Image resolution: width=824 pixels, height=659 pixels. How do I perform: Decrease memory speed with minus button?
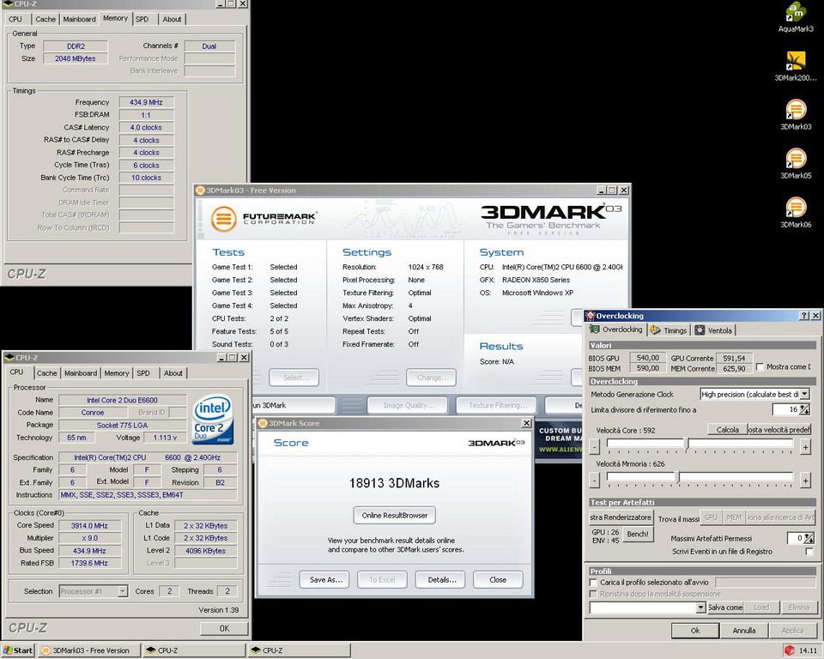(x=594, y=481)
